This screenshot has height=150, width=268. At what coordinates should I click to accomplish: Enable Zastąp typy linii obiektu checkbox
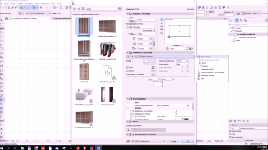[176, 111]
